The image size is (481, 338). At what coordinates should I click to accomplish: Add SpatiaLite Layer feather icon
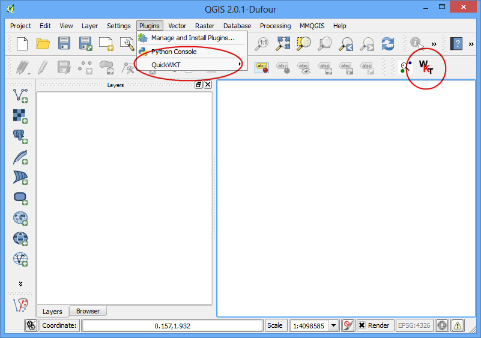click(x=20, y=157)
